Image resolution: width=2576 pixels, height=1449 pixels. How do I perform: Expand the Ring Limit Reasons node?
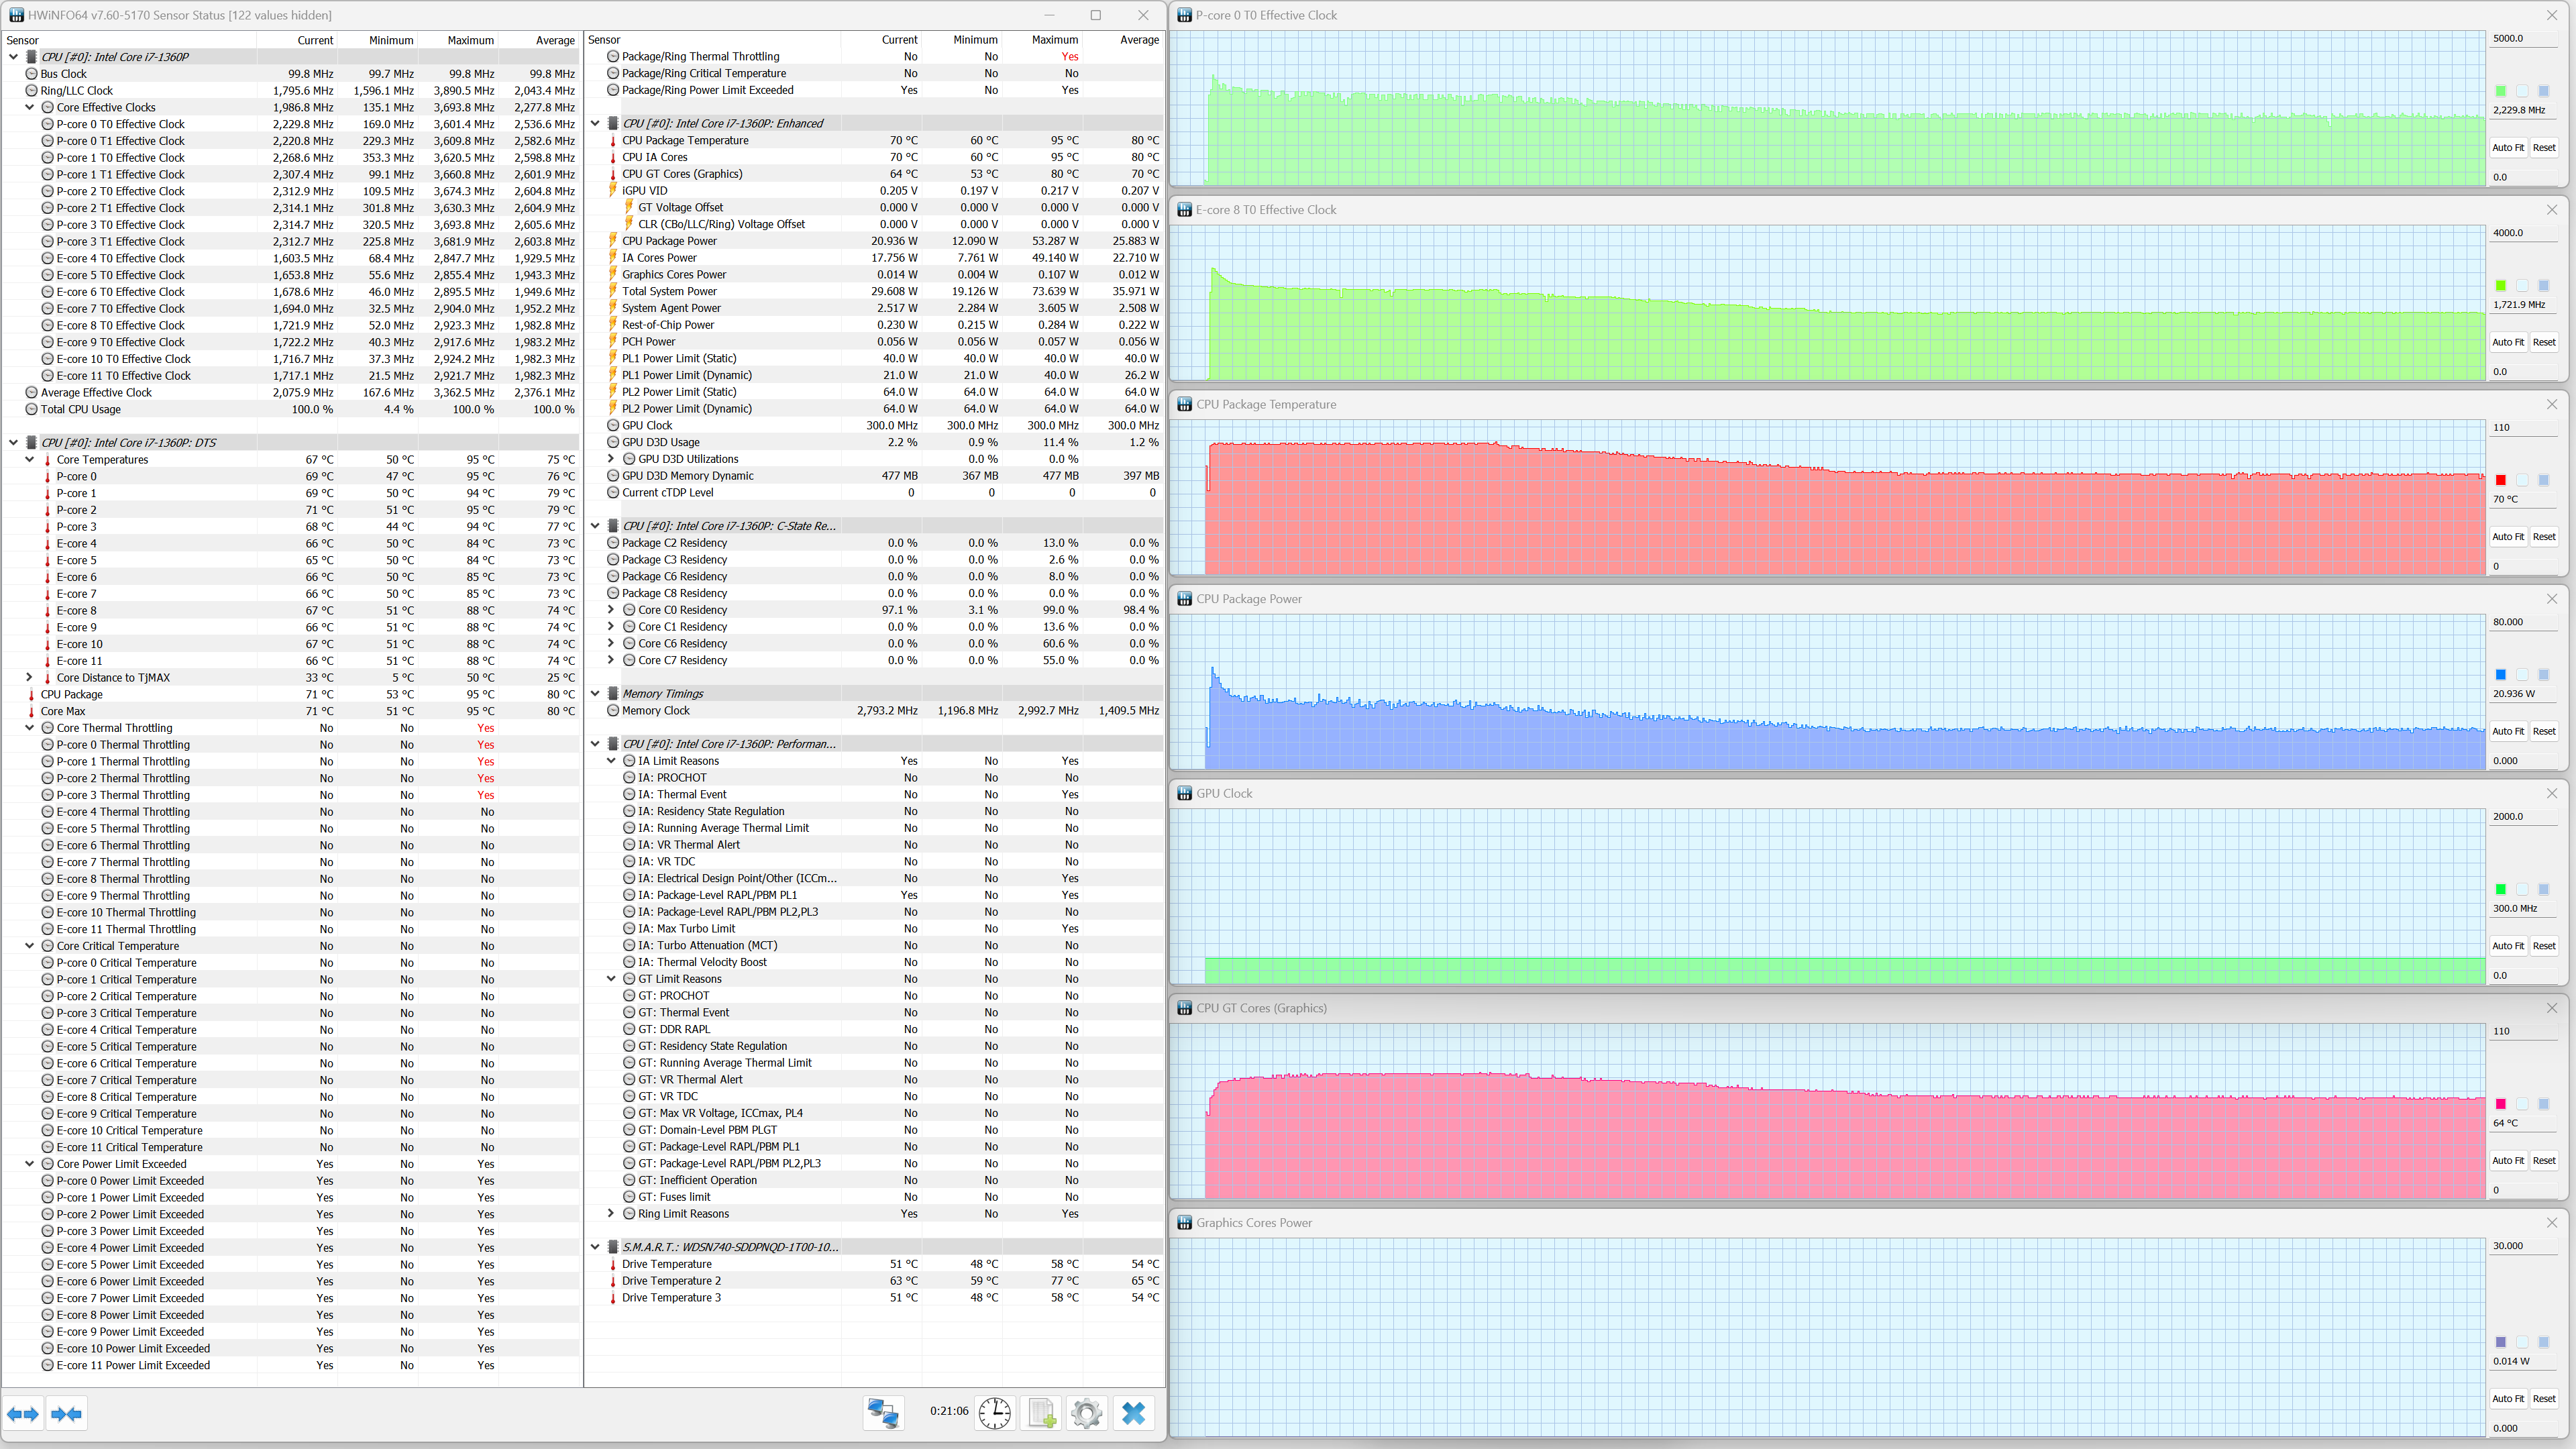(x=611, y=1213)
